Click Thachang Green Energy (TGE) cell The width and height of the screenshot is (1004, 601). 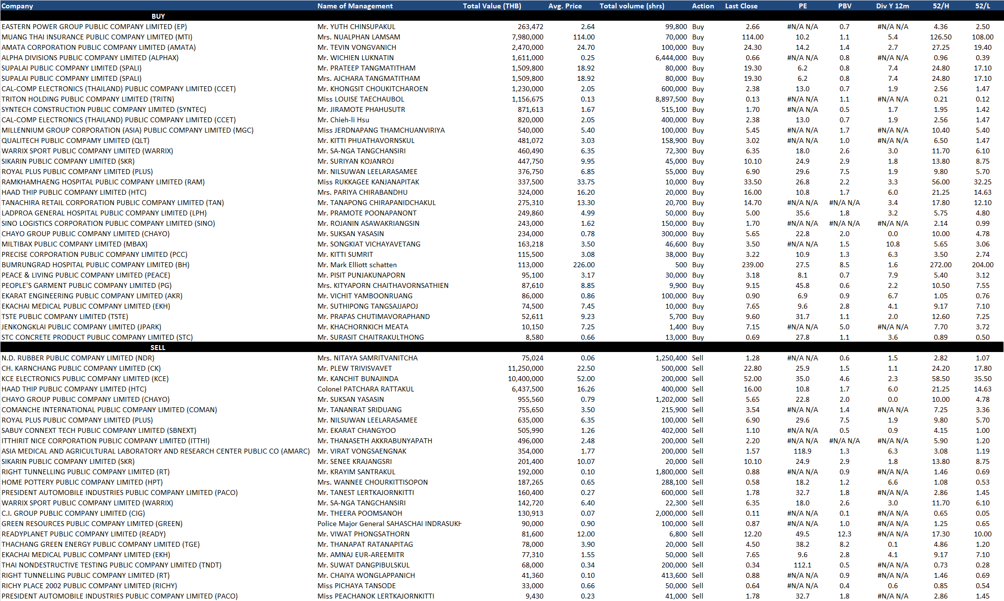click(x=101, y=544)
